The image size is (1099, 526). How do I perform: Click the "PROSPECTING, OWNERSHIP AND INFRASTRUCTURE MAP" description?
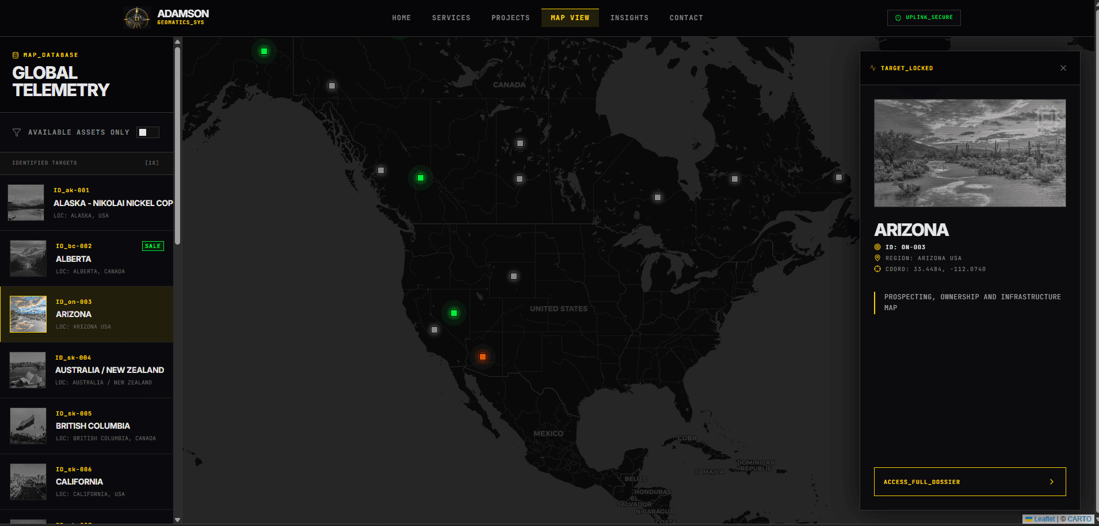click(972, 302)
